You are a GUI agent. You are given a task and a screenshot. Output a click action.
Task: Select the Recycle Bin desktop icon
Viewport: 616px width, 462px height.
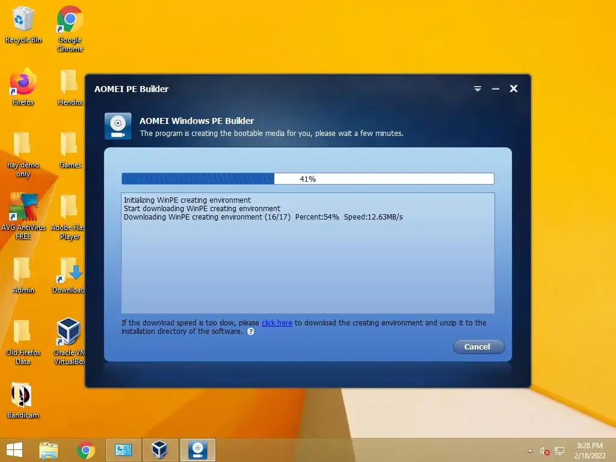23,24
